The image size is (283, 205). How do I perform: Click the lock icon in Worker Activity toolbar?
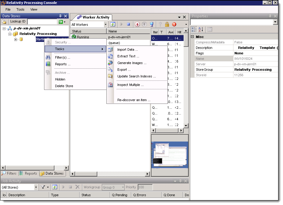[x=167, y=24]
